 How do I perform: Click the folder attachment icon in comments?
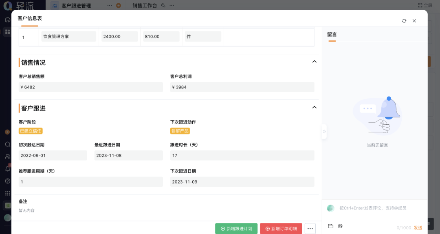click(x=330, y=226)
